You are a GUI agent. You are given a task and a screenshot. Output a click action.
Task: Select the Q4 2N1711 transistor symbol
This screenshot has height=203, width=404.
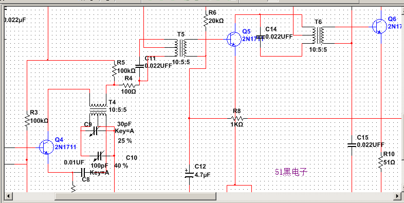[46, 147]
